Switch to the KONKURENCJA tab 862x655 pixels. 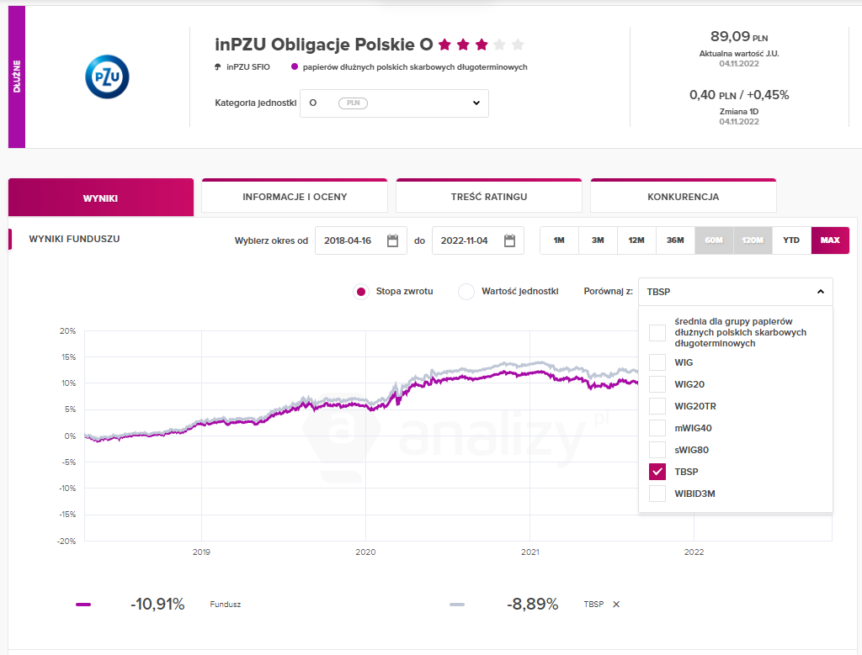[x=684, y=196]
